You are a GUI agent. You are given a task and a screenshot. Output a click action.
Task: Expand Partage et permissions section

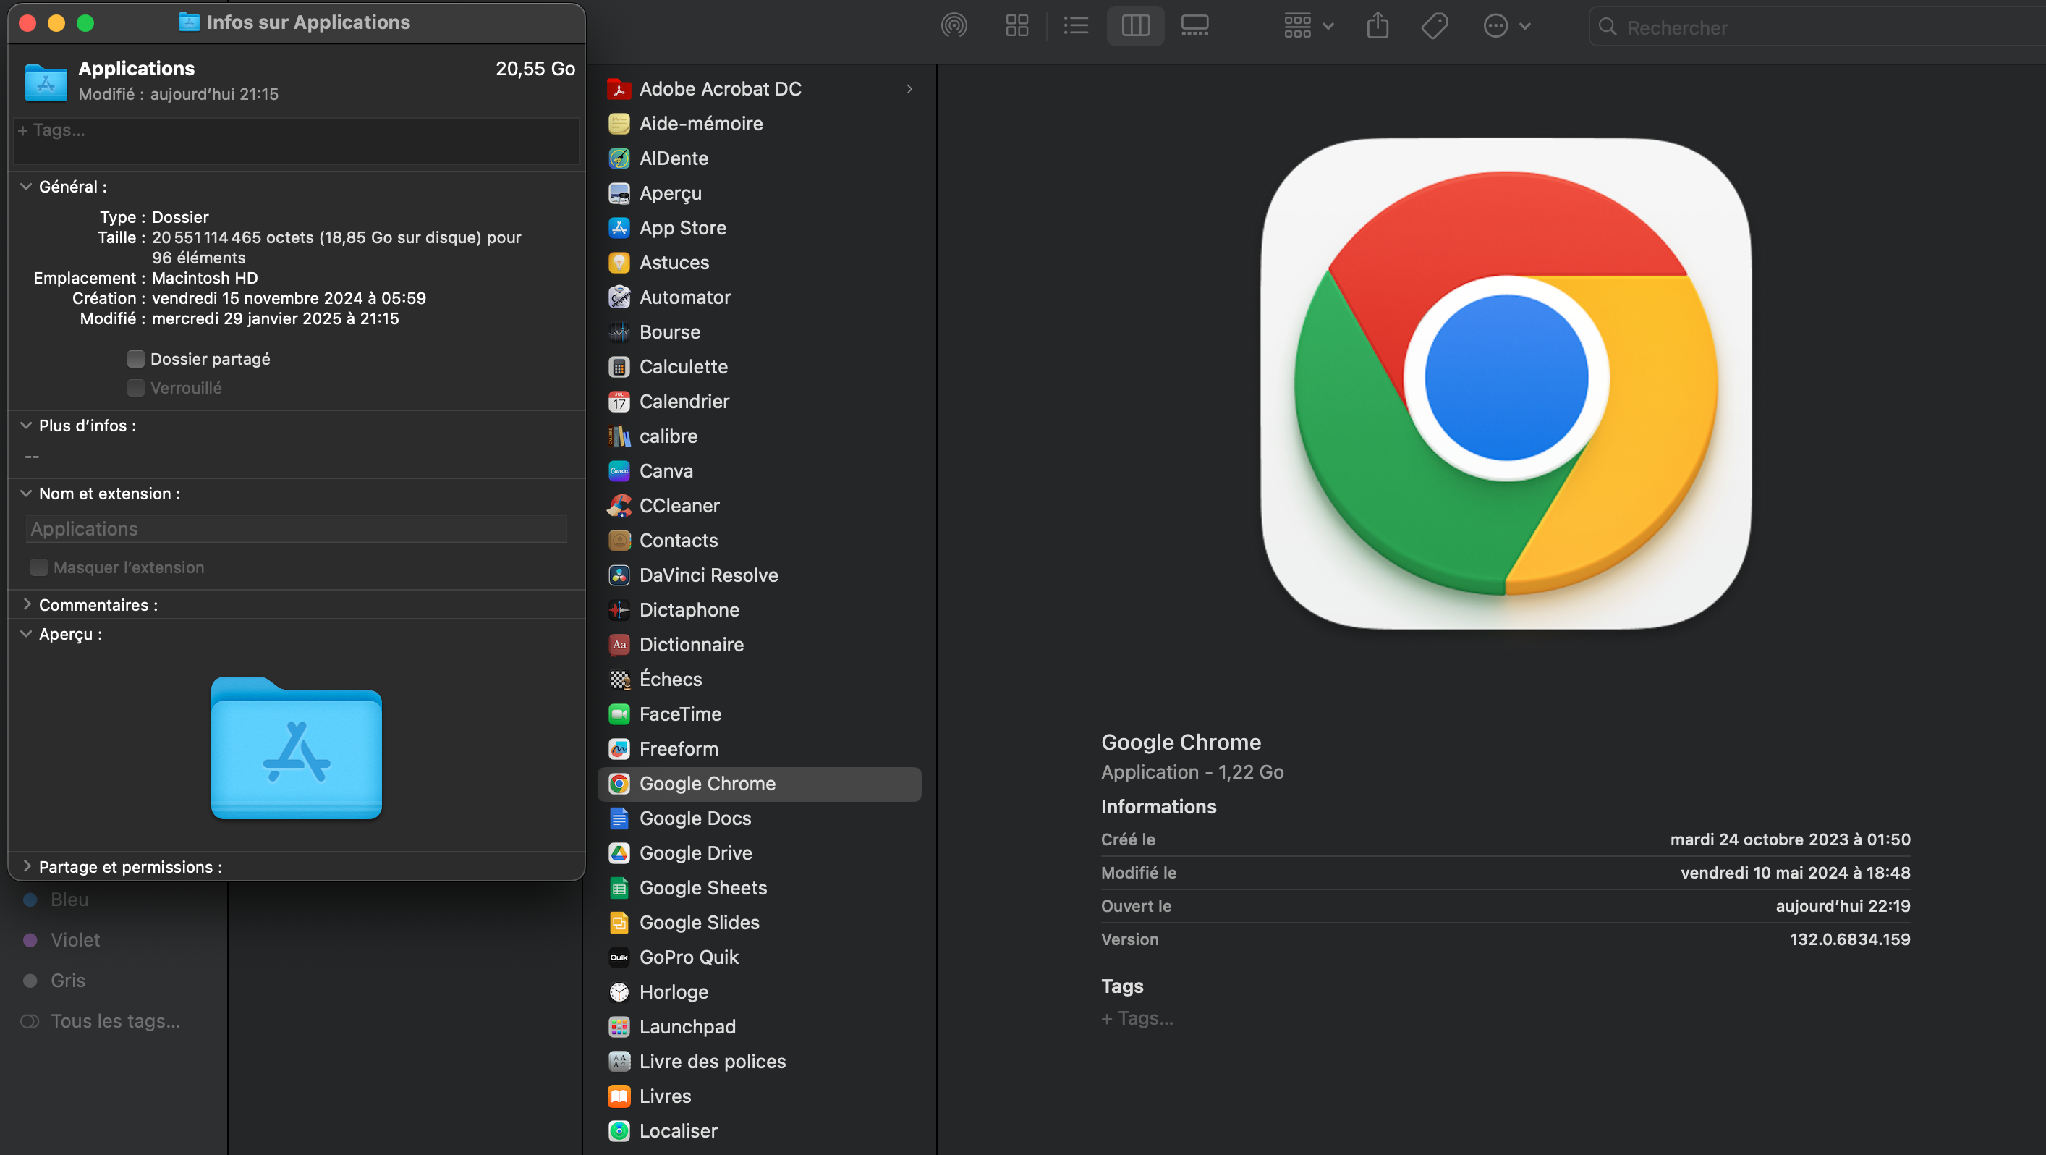(27, 867)
